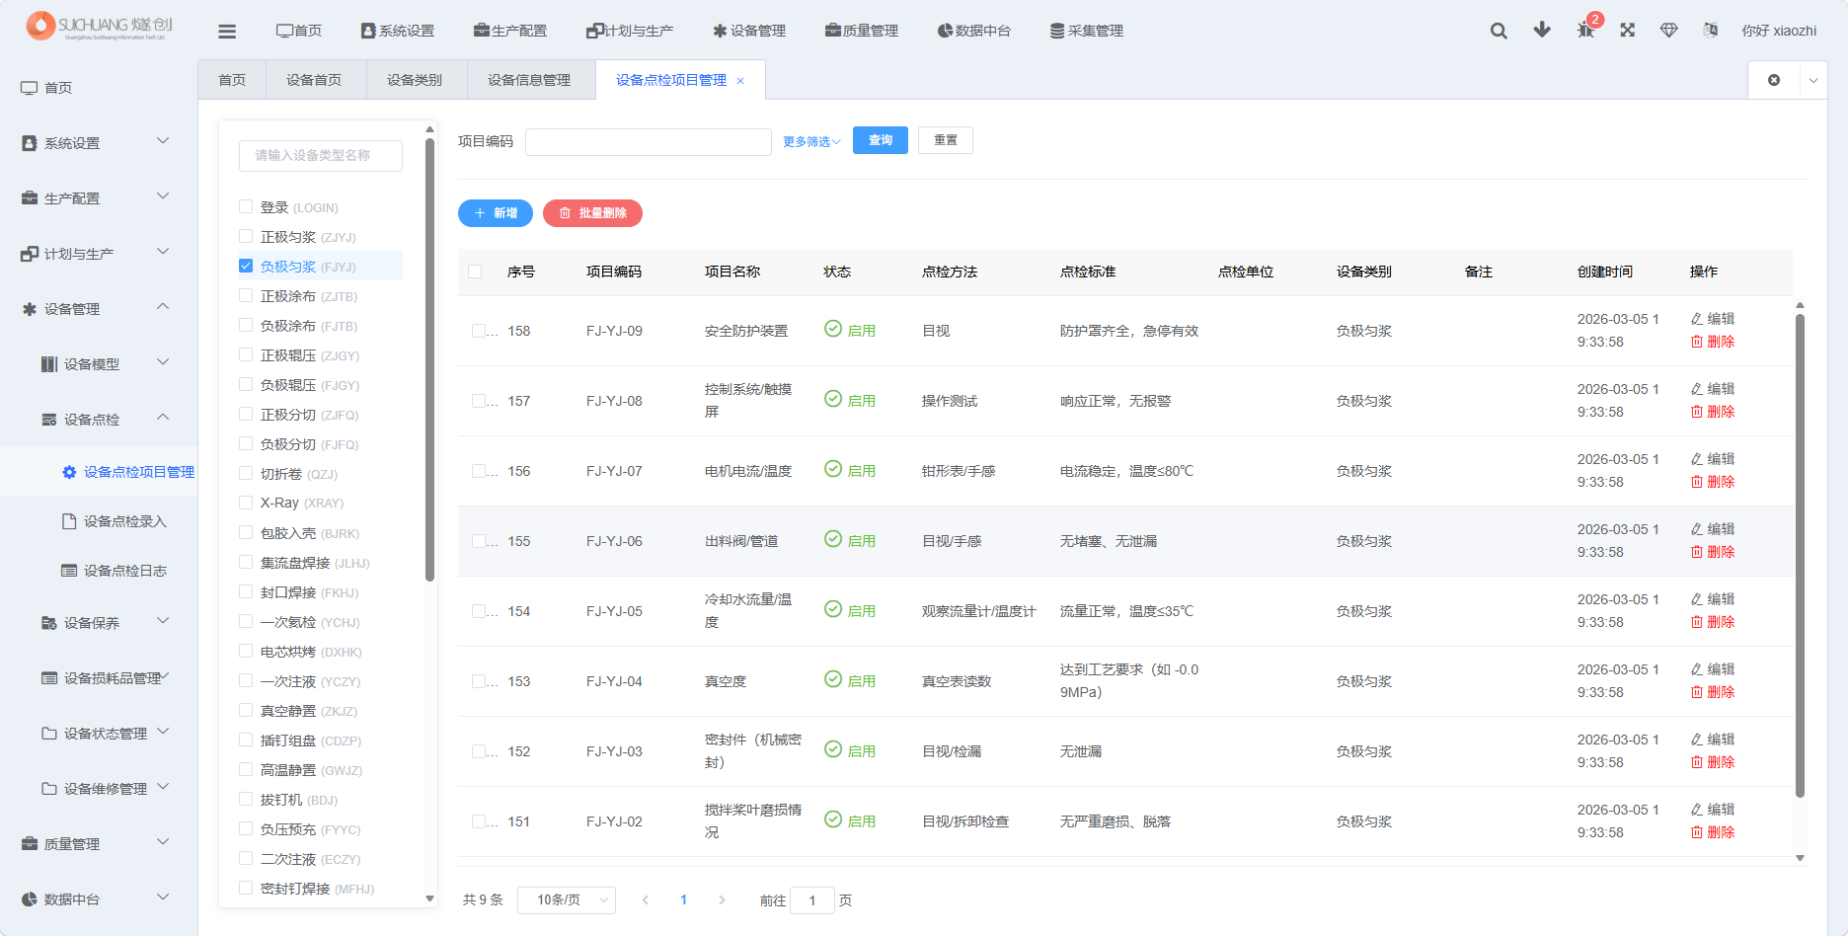Click page number 1 in pagination
The width and height of the screenshot is (1848, 936).
click(683, 900)
